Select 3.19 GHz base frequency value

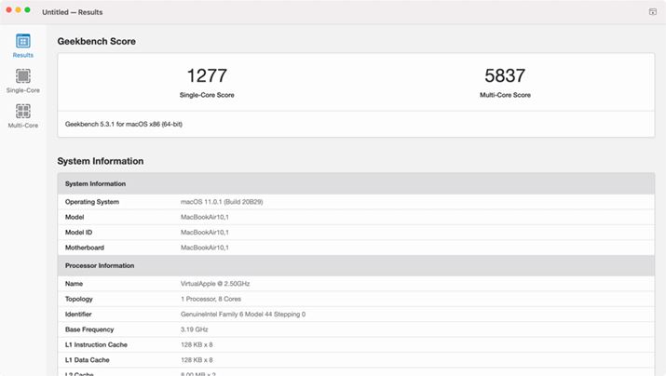tap(194, 329)
